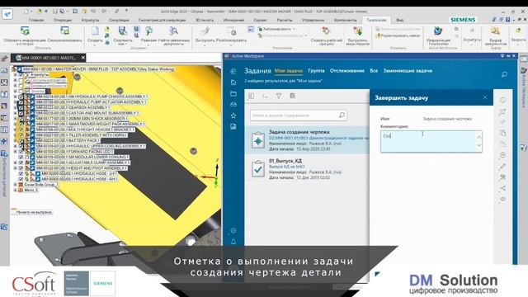Screen dimensions: 528x297
Task: Open the Главная ribbon tab
Action: tap(36, 20)
